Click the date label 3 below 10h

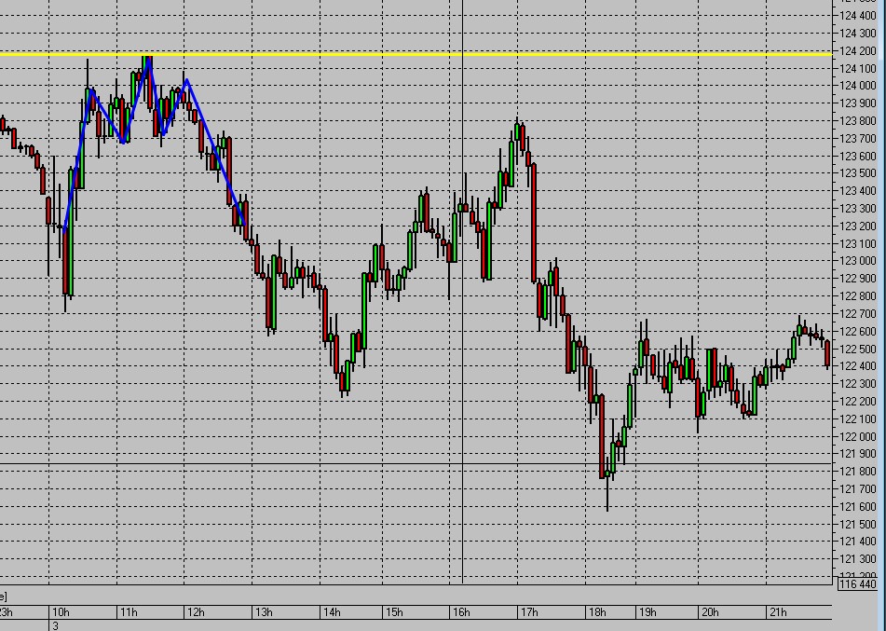coord(55,626)
